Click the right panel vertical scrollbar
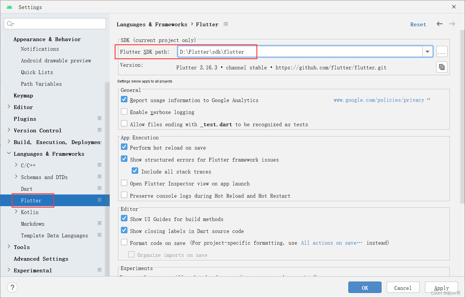 tap(462, 117)
